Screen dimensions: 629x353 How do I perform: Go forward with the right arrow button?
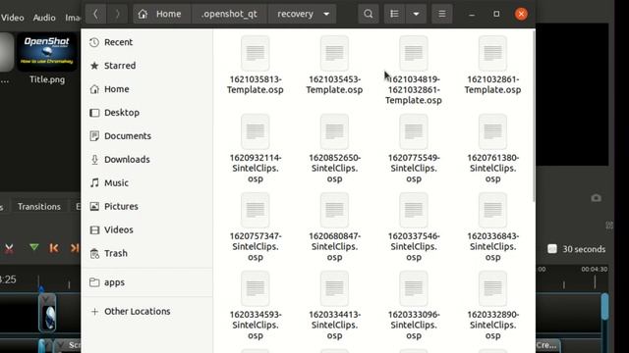117,14
